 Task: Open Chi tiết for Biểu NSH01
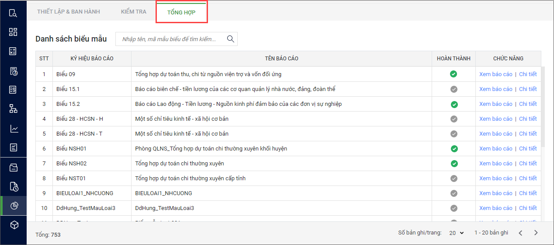(x=528, y=149)
